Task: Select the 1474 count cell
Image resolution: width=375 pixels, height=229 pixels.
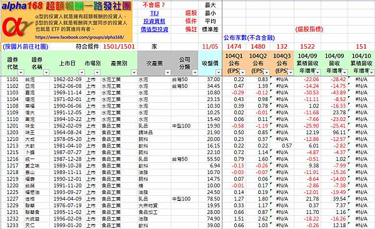Action: [x=234, y=47]
